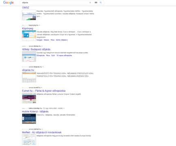Click the www.metnet.hu URL text

(35, 129)
